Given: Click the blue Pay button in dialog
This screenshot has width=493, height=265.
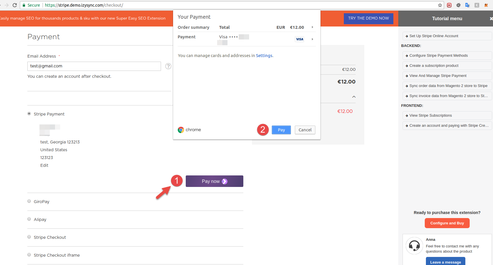Looking at the screenshot, I should click(x=281, y=130).
